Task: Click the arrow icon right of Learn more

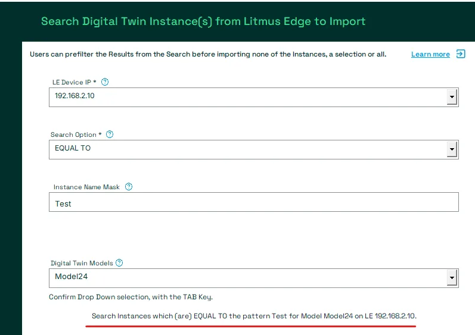Action: pyautogui.click(x=461, y=54)
